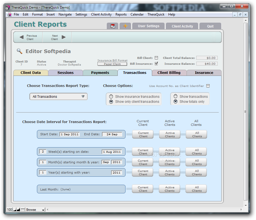
Task: Select Show totals only radio button
Action: 175,101
